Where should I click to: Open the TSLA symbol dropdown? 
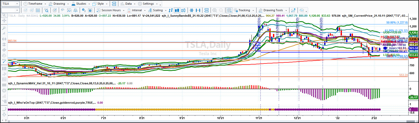coord(17,4)
